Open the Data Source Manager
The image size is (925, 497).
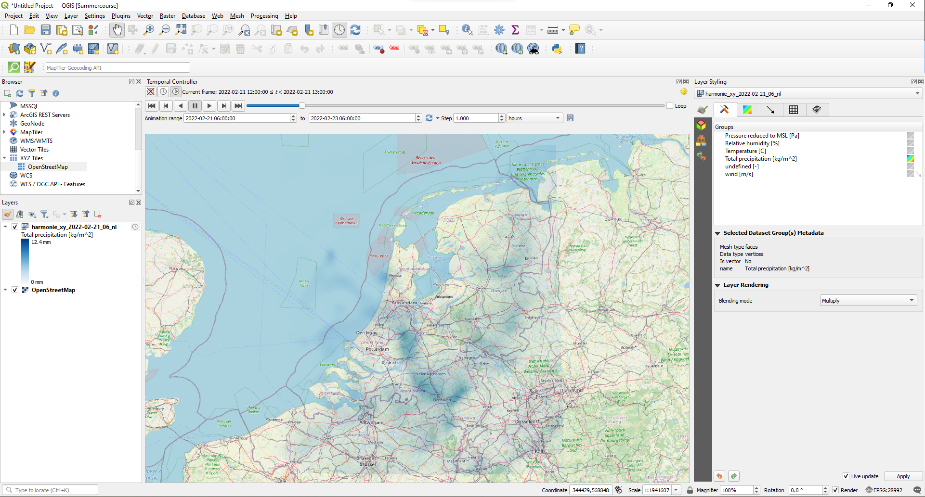[x=14, y=49]
